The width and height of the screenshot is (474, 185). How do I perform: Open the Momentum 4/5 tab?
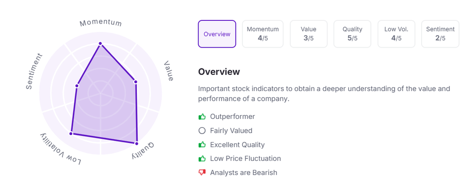262,34
